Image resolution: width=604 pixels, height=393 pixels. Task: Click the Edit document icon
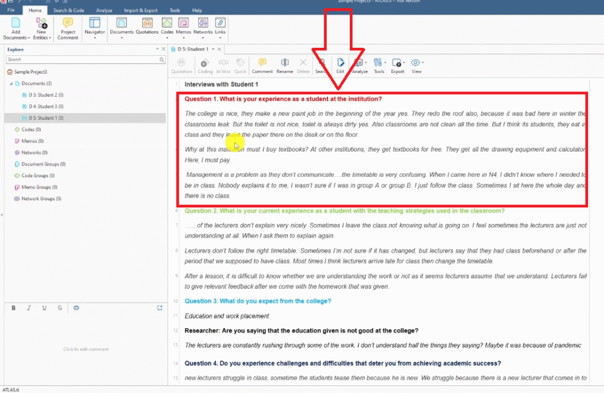pyautogui.click(x=340, y=65)
